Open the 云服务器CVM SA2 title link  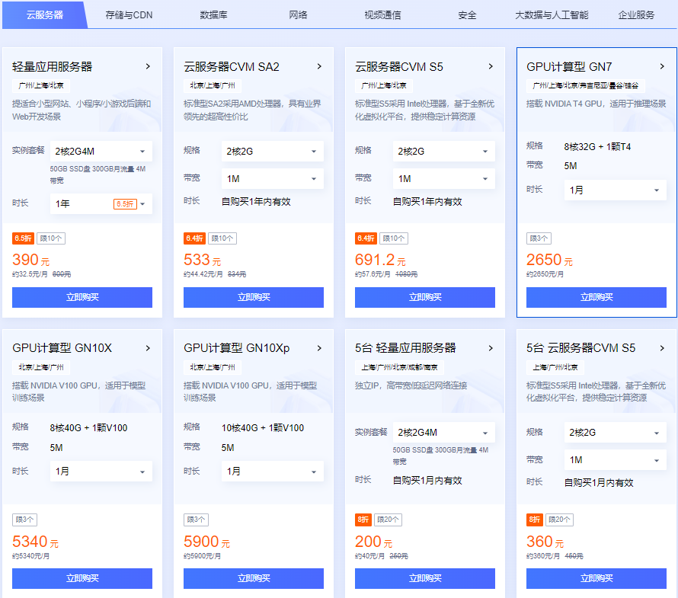tap(232, 66)
